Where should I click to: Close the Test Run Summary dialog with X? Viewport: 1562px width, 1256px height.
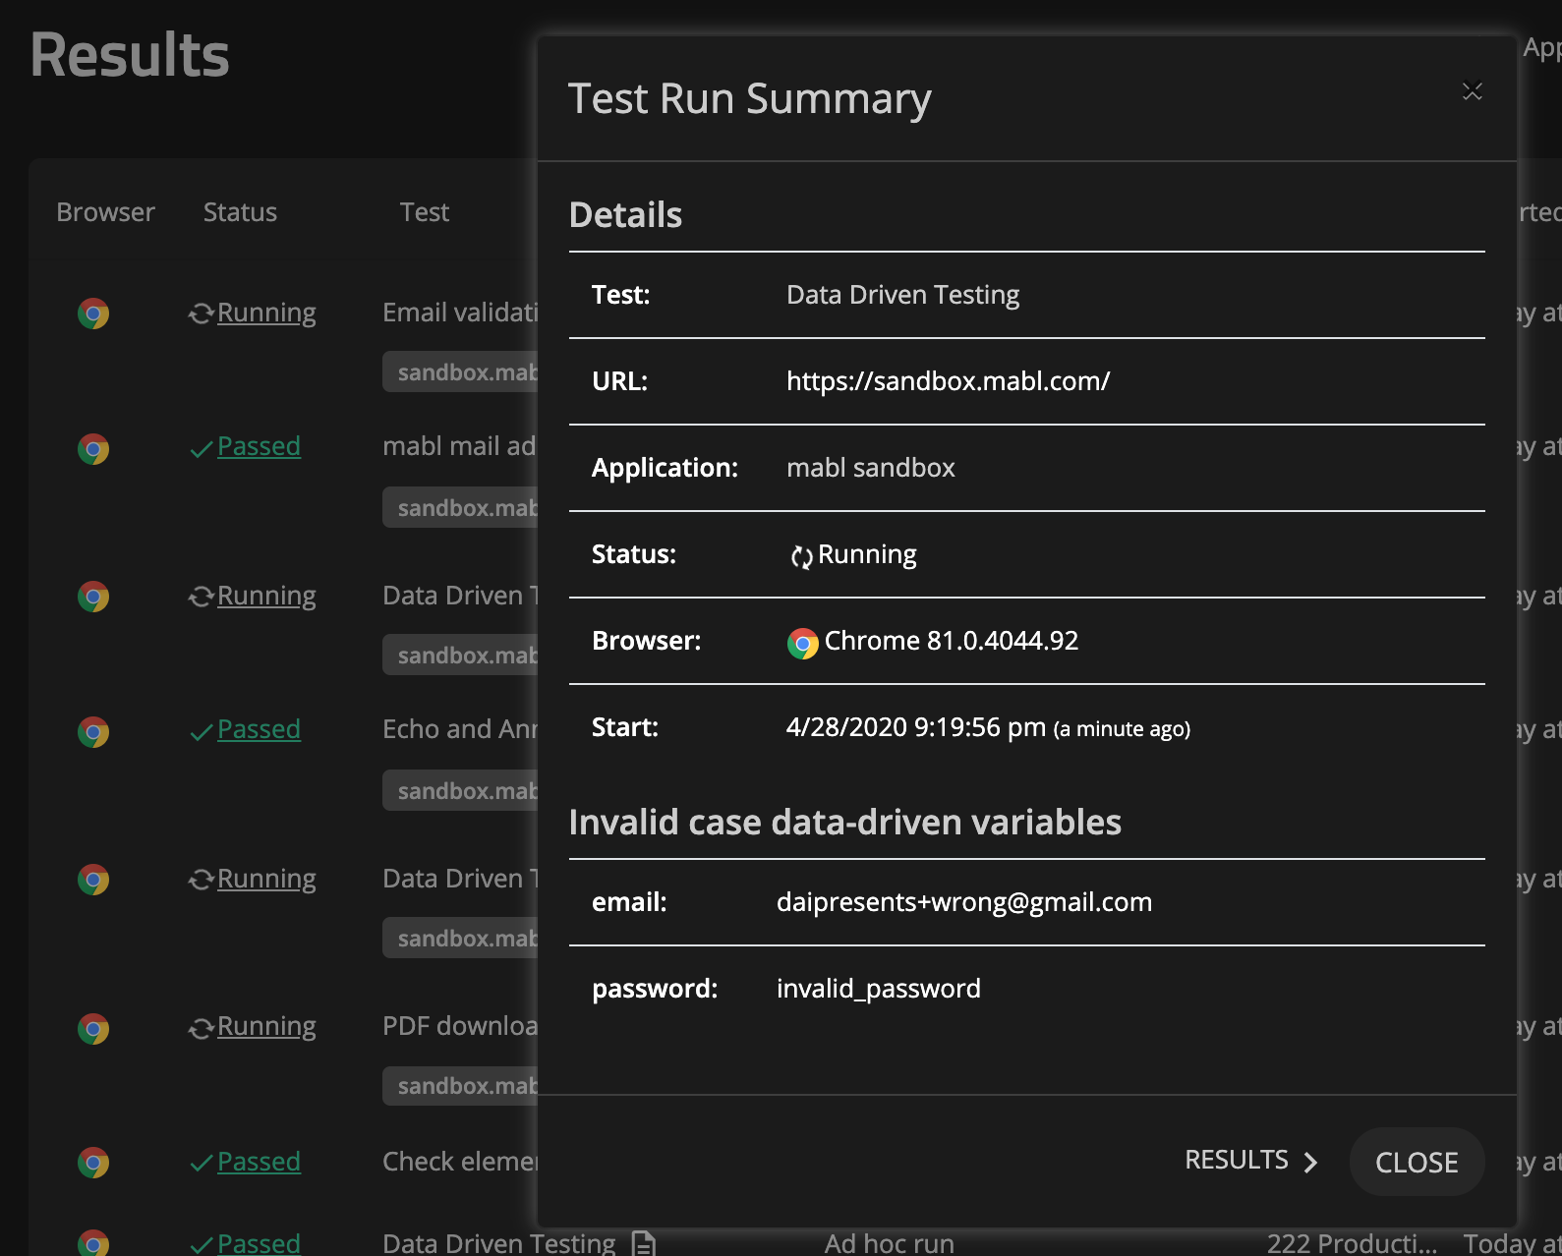click(x=1472, y=91)
